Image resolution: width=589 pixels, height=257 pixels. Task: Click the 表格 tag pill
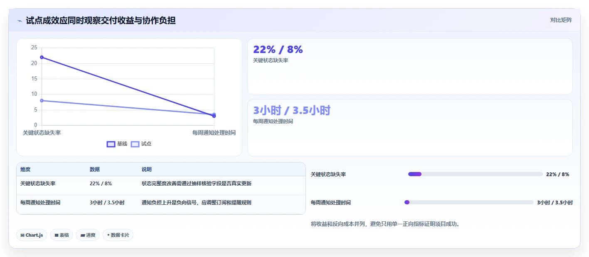click(62, 235)
